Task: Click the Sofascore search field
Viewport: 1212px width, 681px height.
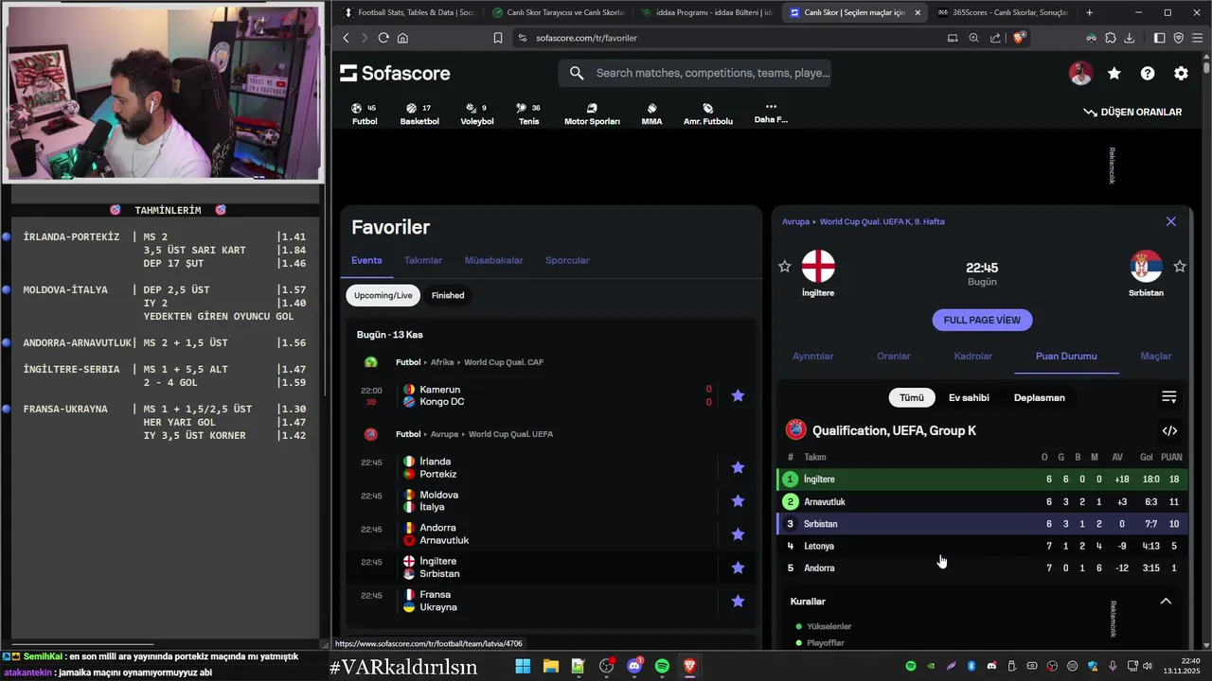Action: [x=695, y=73]
